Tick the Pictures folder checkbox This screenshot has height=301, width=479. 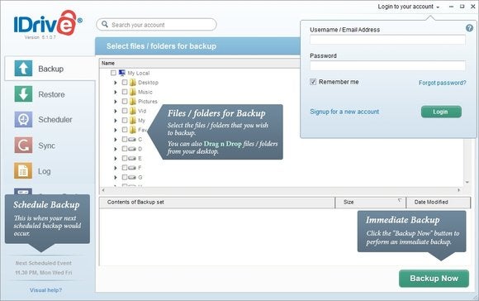tap(125, 101)
